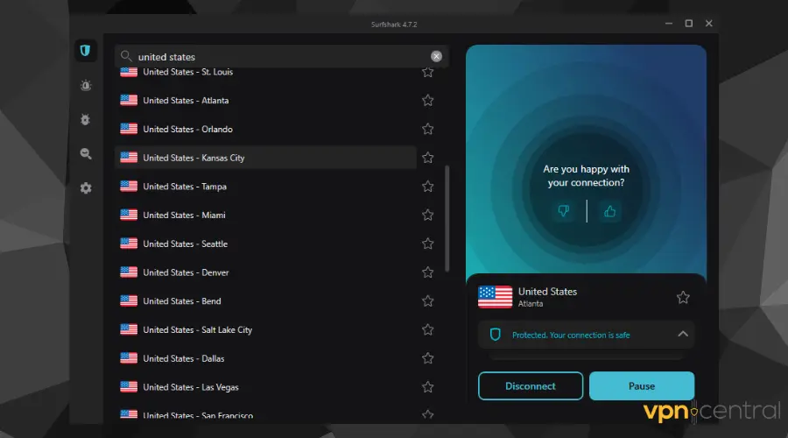The width and height of the screenshot is (788, 438).
Task: Select United States - Seattle
Action: pyautogui.click(x=265, y=244)
